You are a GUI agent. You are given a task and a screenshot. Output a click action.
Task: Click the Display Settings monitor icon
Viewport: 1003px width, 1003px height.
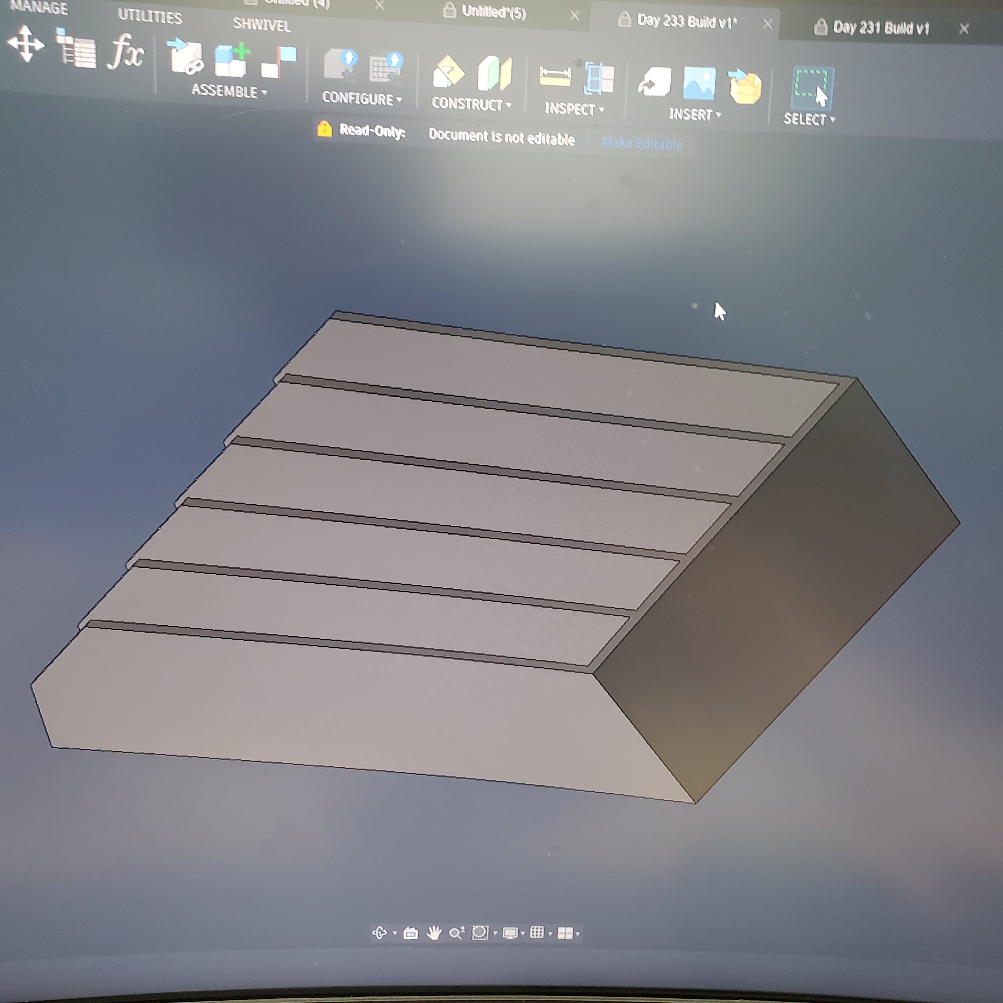click(510, 933)
